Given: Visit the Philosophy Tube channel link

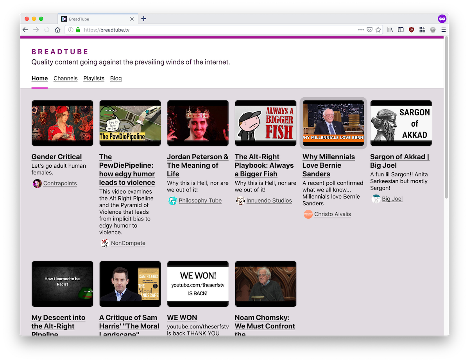Looking at the screenshot, I should tap(200, 201).
